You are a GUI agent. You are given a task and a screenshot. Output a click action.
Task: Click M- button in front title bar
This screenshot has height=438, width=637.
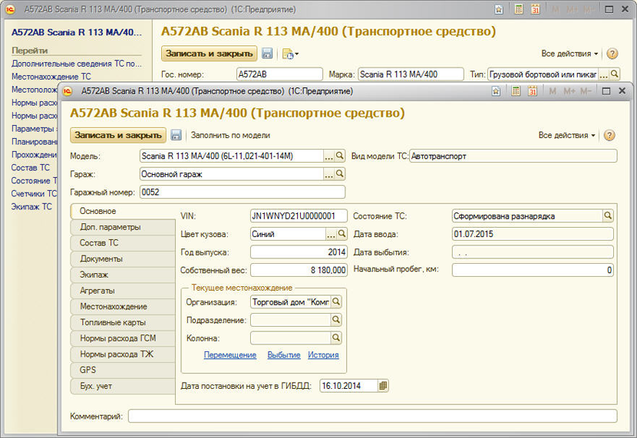[x=586, y=91]
